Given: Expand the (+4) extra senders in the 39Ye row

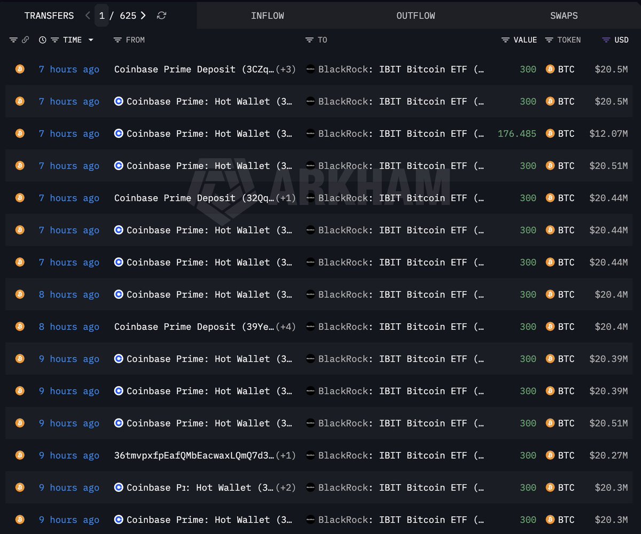Looking at the screenshot, I should click(x=286, y=327).
